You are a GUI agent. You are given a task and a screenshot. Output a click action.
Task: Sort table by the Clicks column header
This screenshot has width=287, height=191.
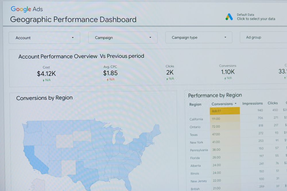[x=273, y=103]
